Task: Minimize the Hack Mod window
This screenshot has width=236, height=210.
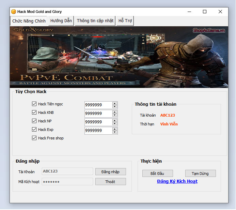Action: tap(189, 12)
